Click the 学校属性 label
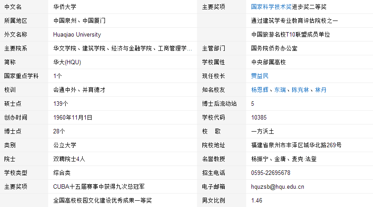This screenshot has height=207, width=373. 214,62
